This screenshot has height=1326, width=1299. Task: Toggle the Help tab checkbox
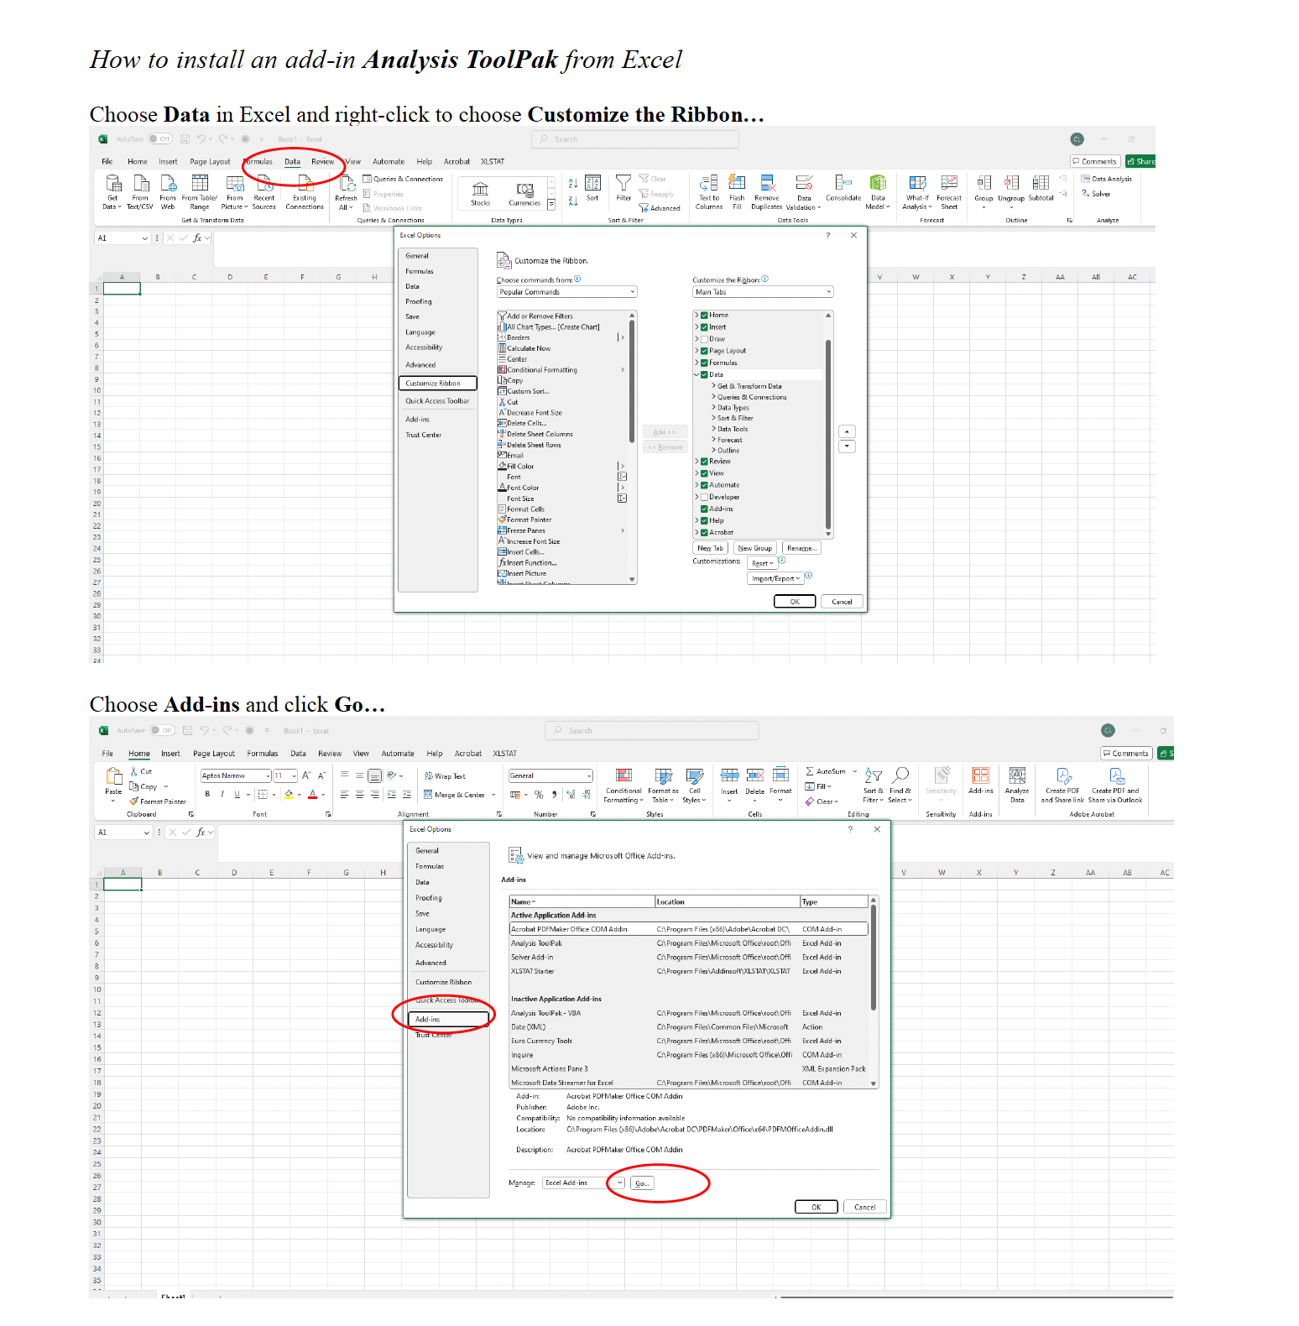705,520
